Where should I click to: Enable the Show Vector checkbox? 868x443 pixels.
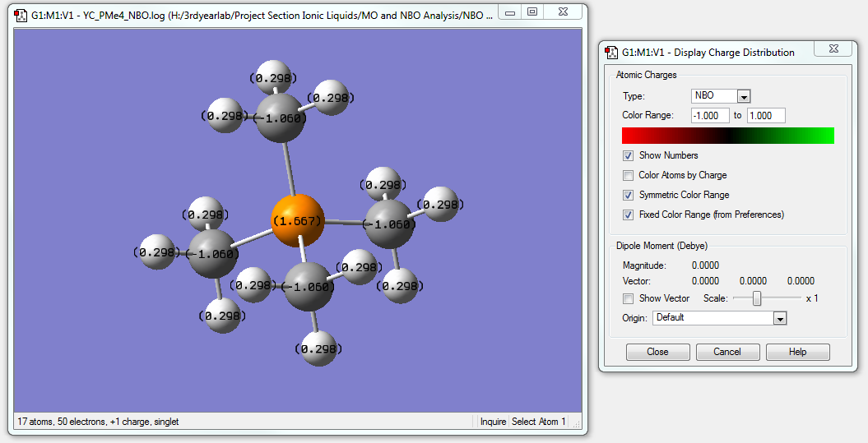pos(629,298)
